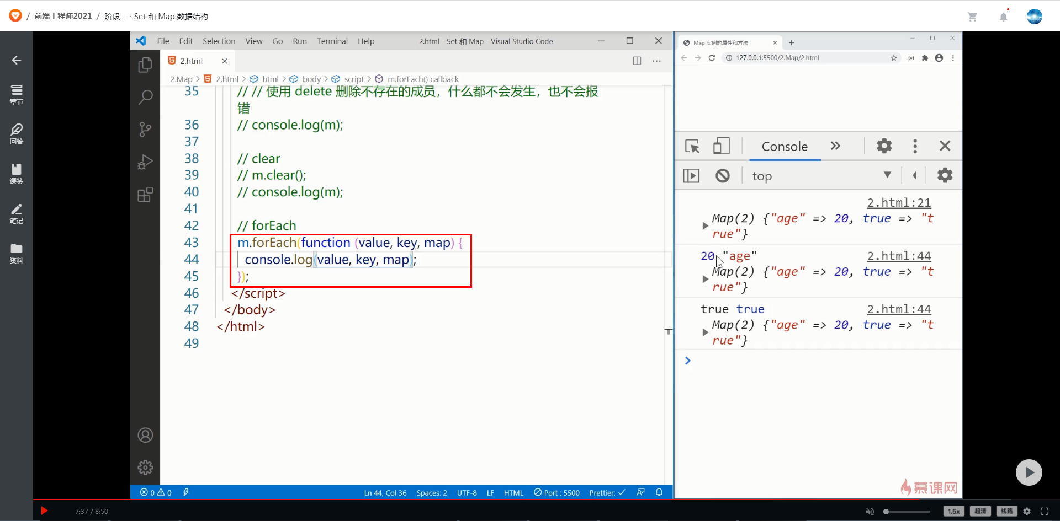Click script in the breadcrumb path
The width and height of the screenshot is (1060, 521).
(354, 79)
